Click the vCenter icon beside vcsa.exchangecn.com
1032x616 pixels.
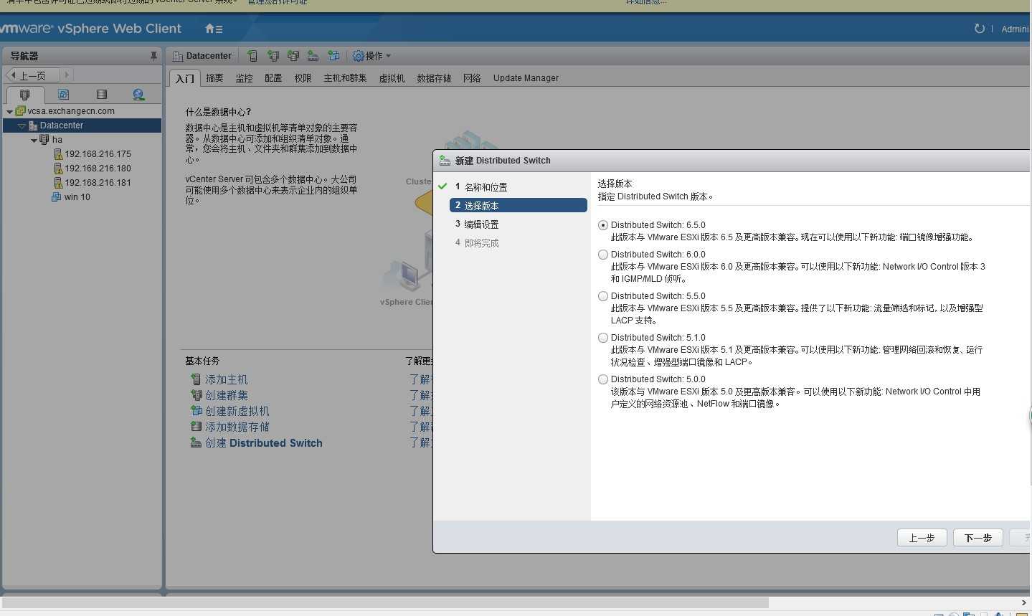(21, 111)
